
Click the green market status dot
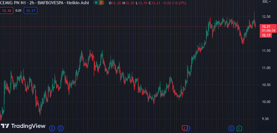click(x=96, y=3)
